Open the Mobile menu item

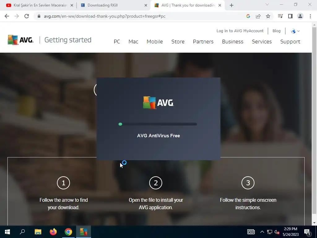155,42
